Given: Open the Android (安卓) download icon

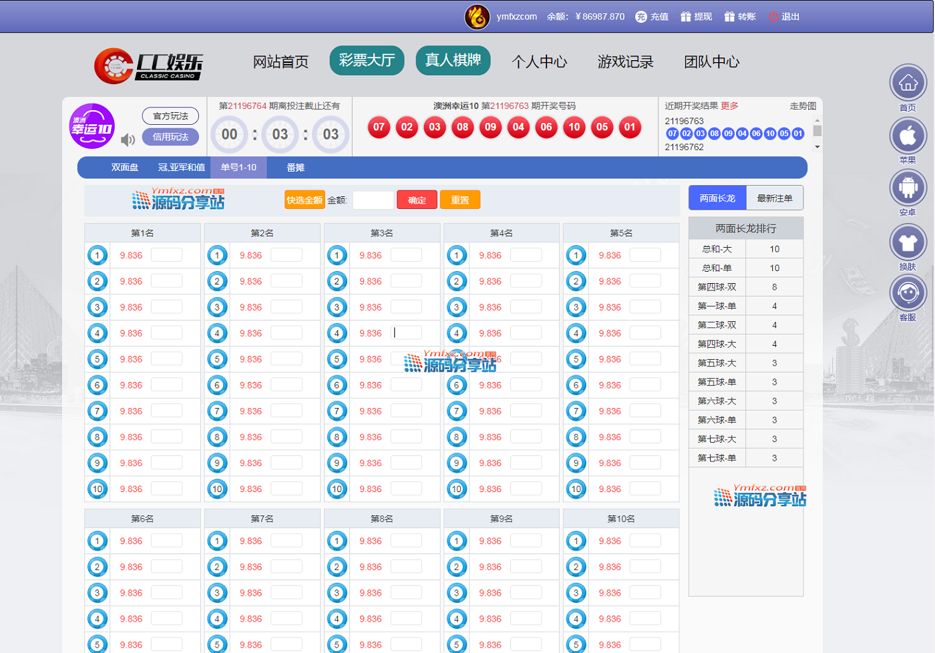Looking at the screenshot, I should click(908, 188).
